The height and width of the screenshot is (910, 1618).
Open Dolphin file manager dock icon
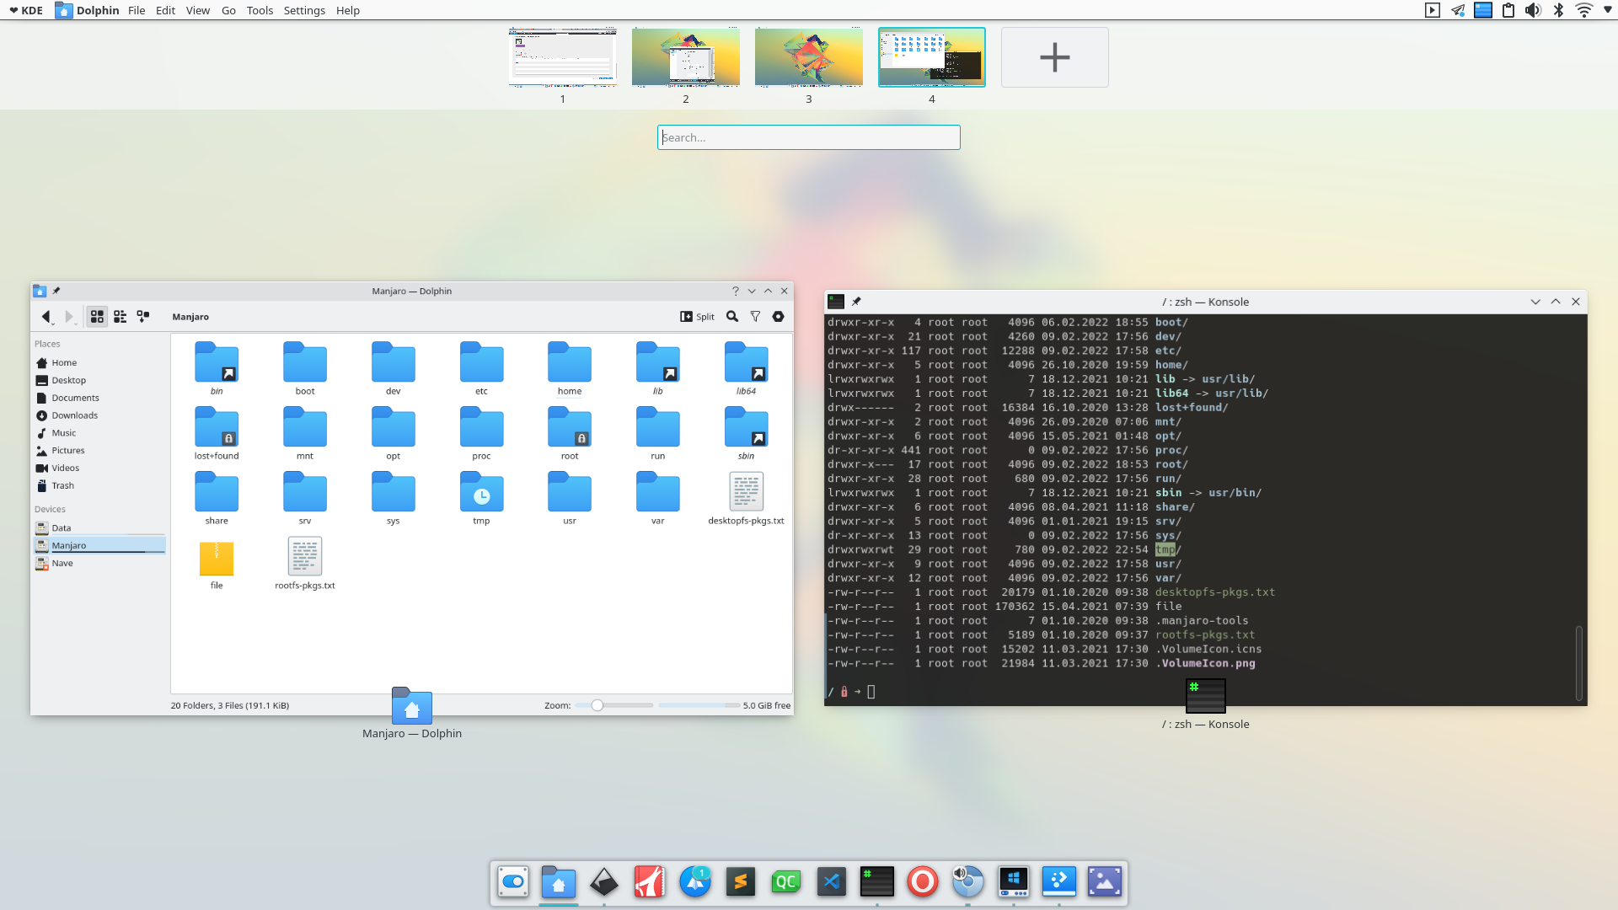click(559, 881)
